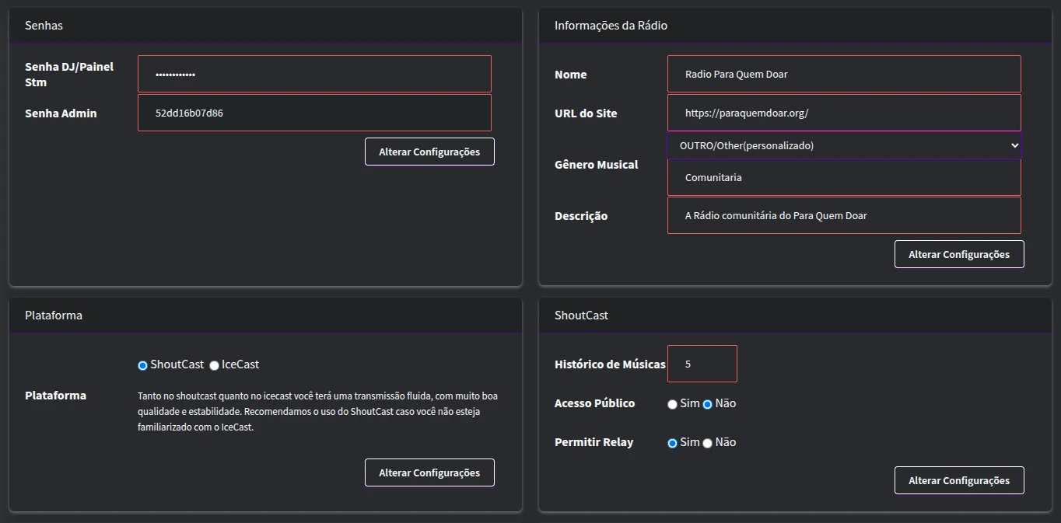
Task: Apply ShoutCast settings with Alterar Configurações
Action: pyautogui.click(x=958, y=480)
